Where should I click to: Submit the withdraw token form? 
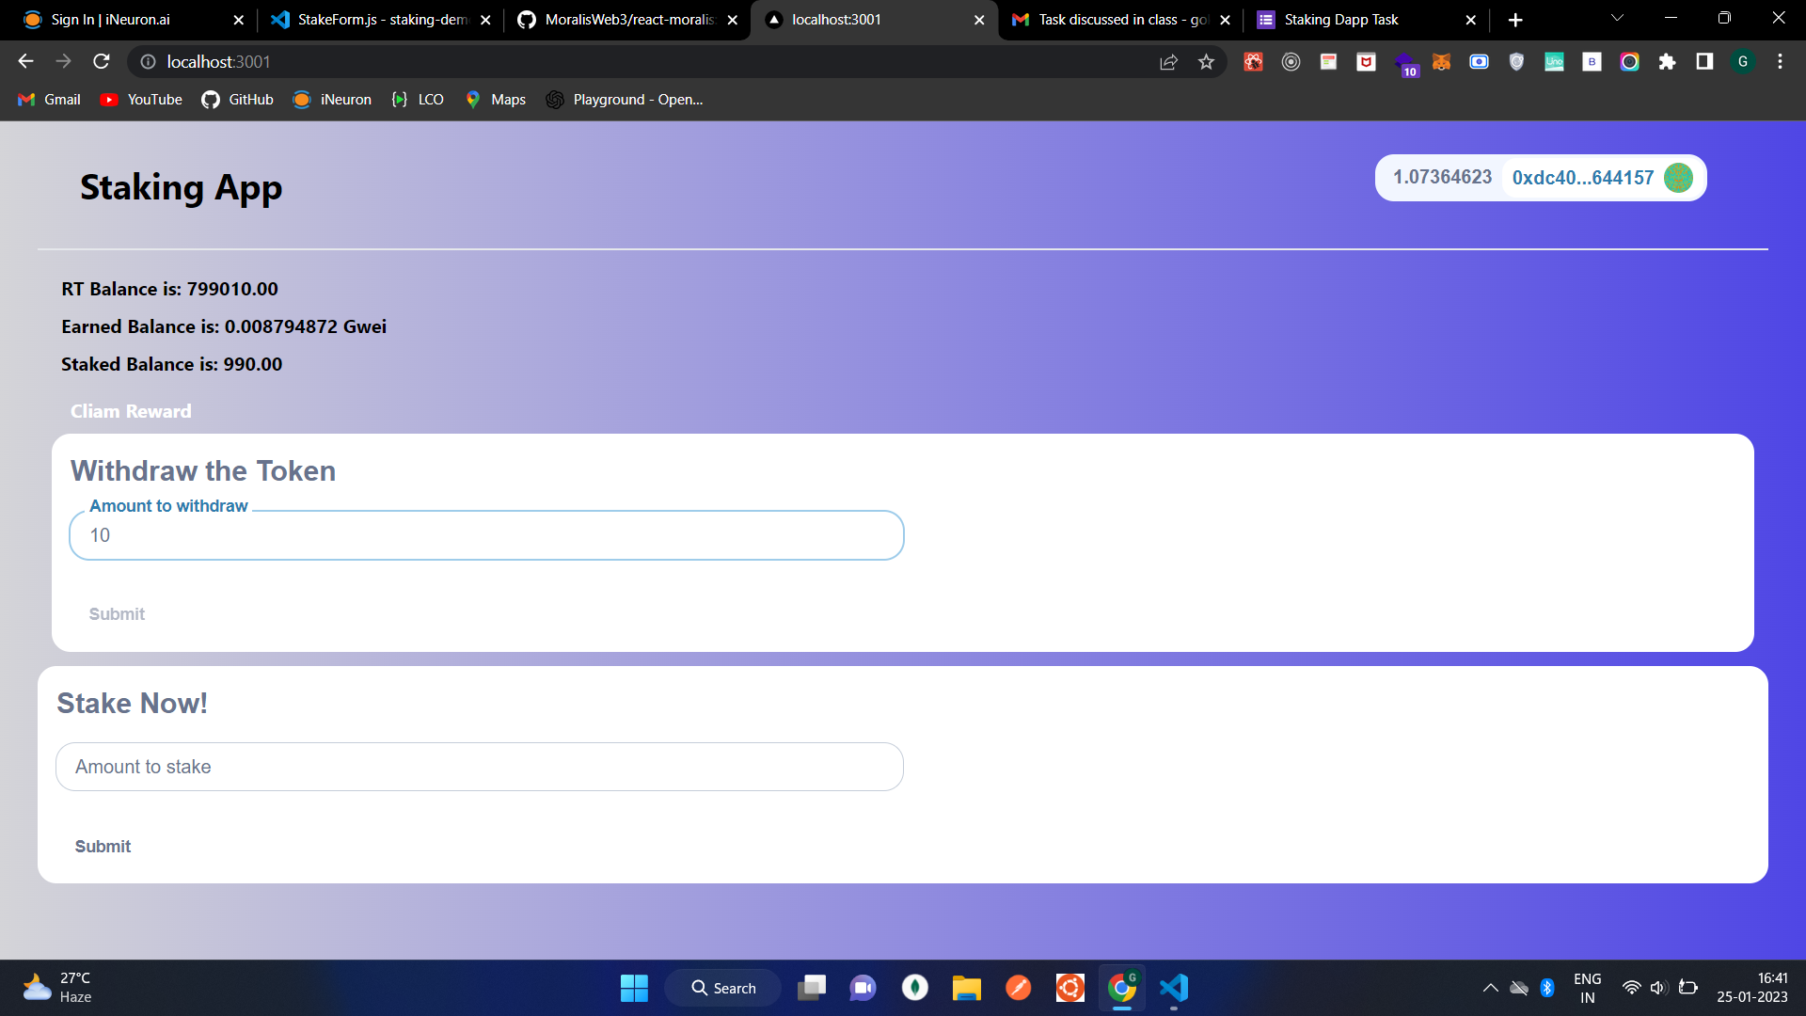click(x=117, y=614)
